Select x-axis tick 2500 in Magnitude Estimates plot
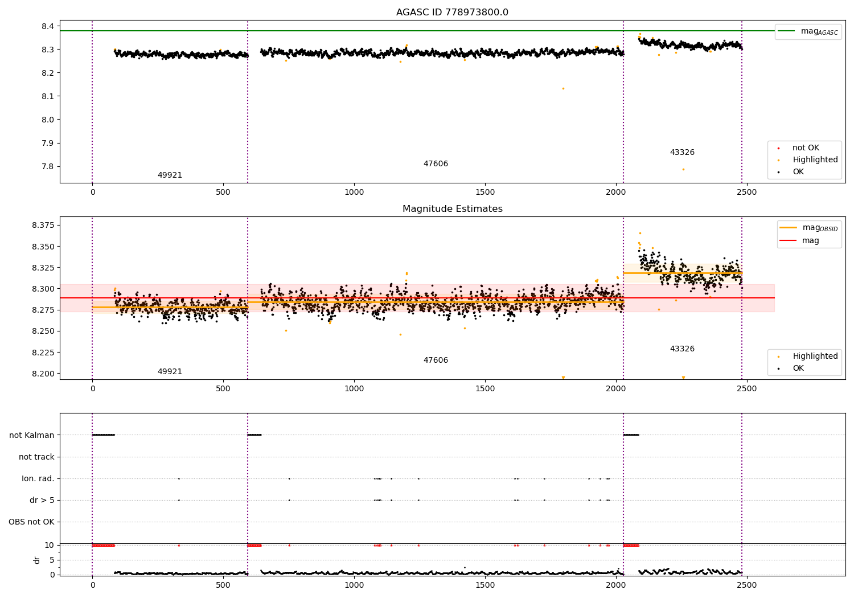This screenshot has width=854, height=598. pyautogui.click(x=747, y=389)
